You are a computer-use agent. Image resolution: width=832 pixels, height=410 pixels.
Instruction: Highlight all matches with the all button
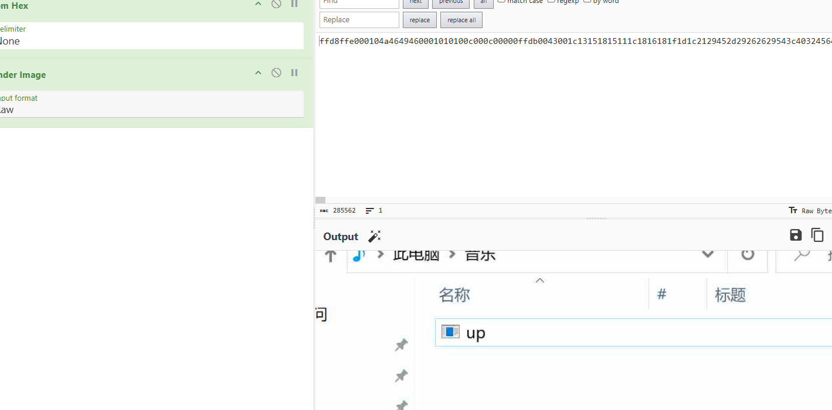(x=483, y=2)
